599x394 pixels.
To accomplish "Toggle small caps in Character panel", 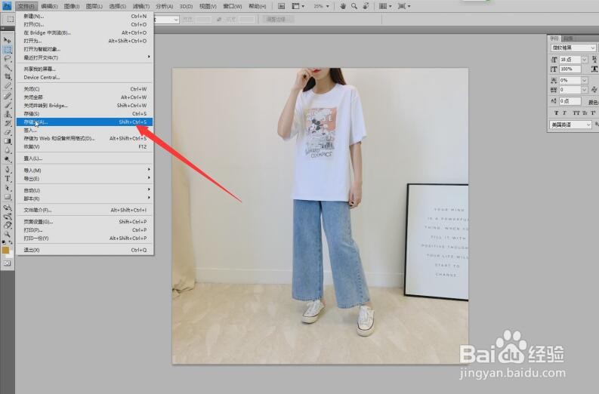I will (x=585, y=113).
